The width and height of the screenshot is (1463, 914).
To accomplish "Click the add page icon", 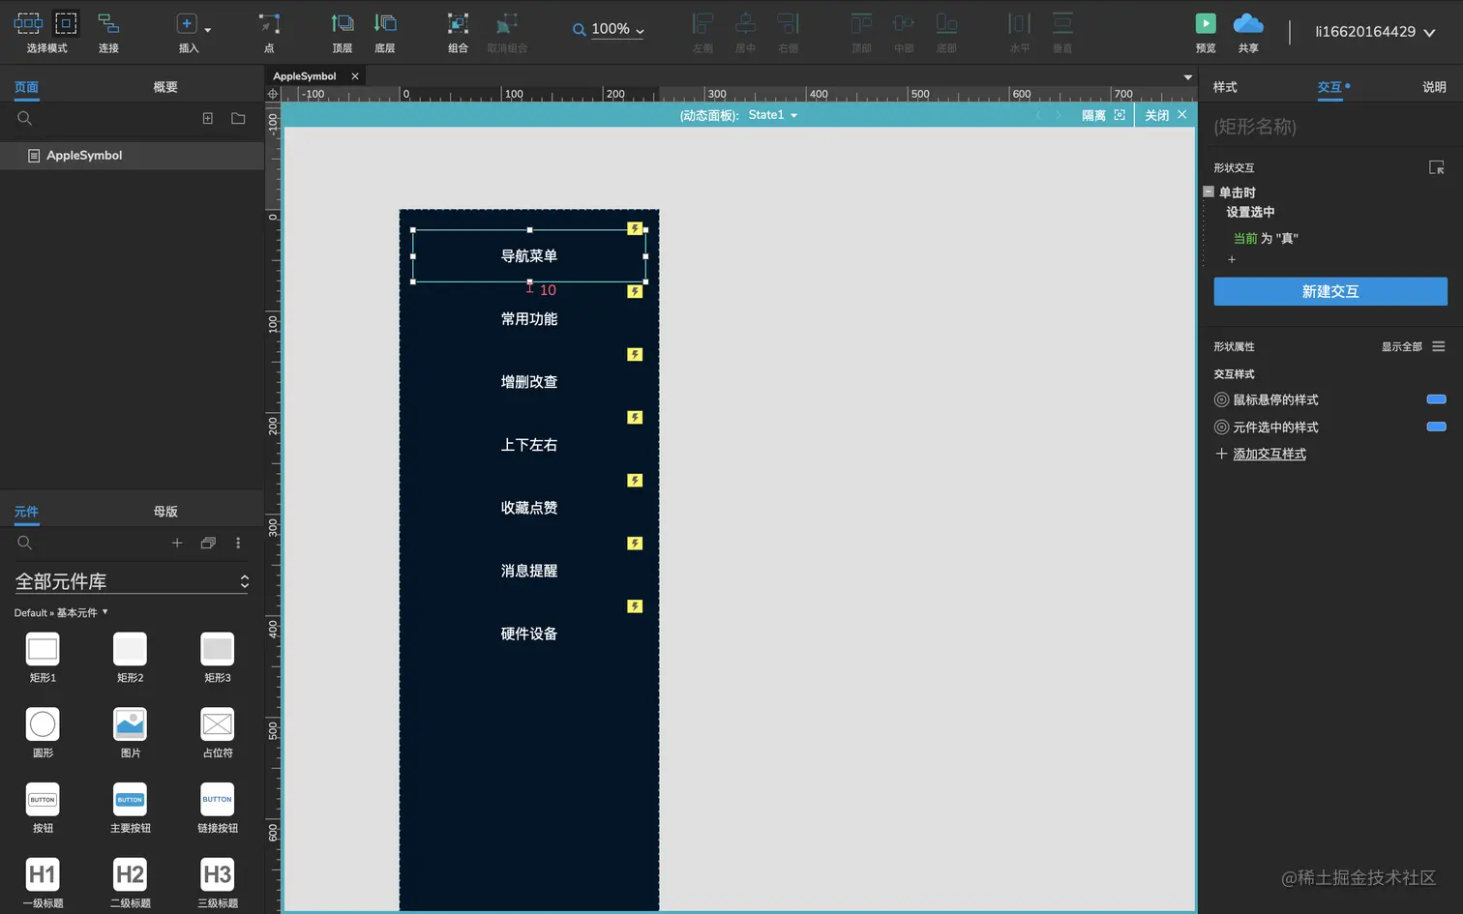I will [x=207, y=118].
